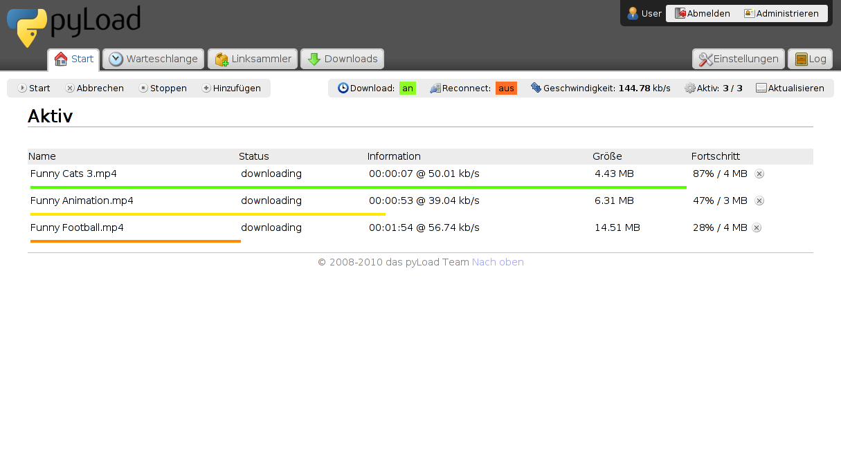Click the gear icon next to Aktiv counter

point(689,88)
